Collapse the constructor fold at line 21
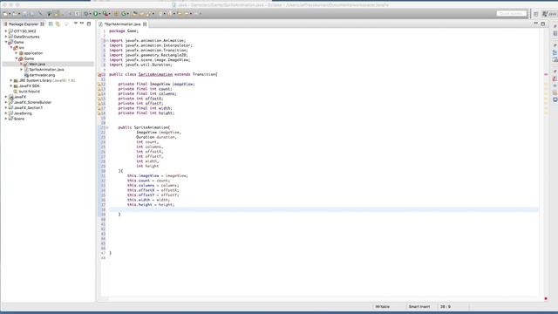The width and height of the screenshot is (558, 314). point(106,127)
